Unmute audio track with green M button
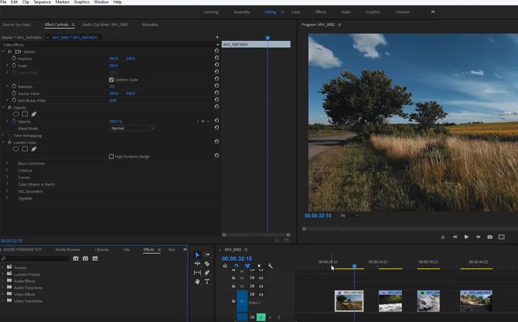Image resolution: width=518 pixels, height=322 pixels. 261,318
